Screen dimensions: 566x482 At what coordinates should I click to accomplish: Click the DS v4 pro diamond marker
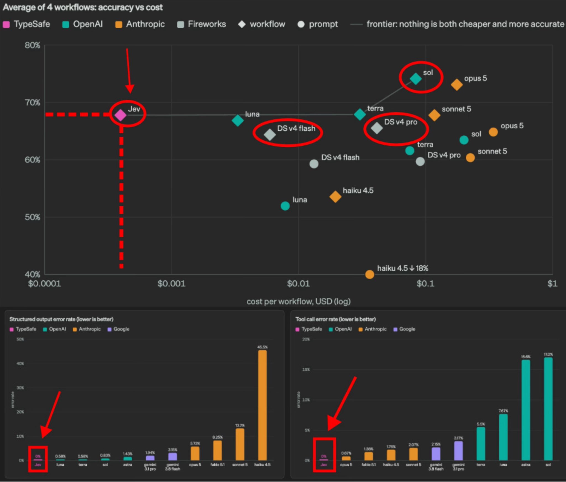tap(377, 128)
